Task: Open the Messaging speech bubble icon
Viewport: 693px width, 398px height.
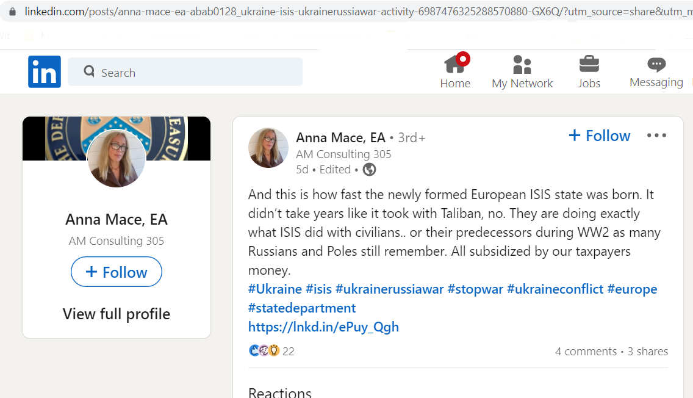Action: click(x=656, y=65)
